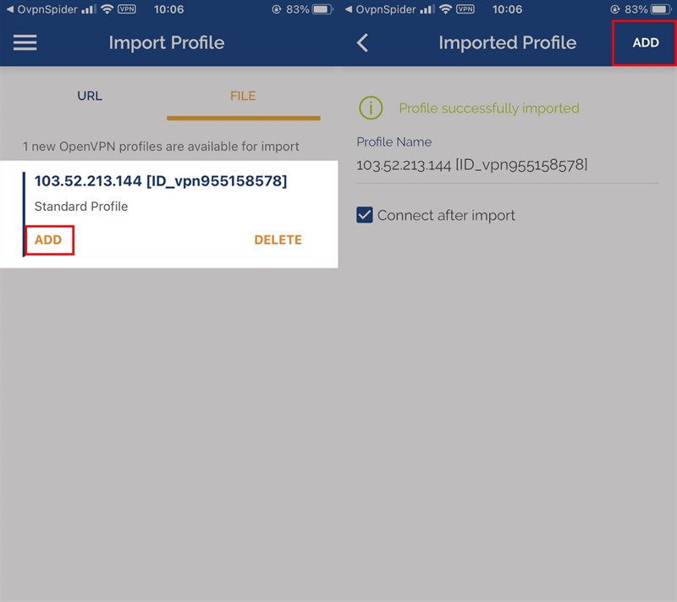Tap the left screen battery icon
The width and height of the screenshot is (677, 602).
click(322, 9)
